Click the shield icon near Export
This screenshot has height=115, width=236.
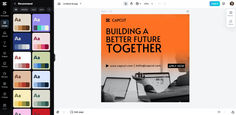coord(224,4)
